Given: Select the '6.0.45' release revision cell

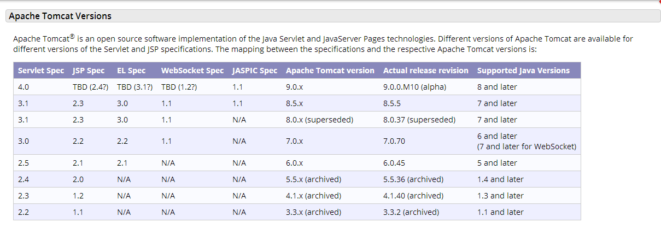Looking at the screenshot, I should coord(394,163).
